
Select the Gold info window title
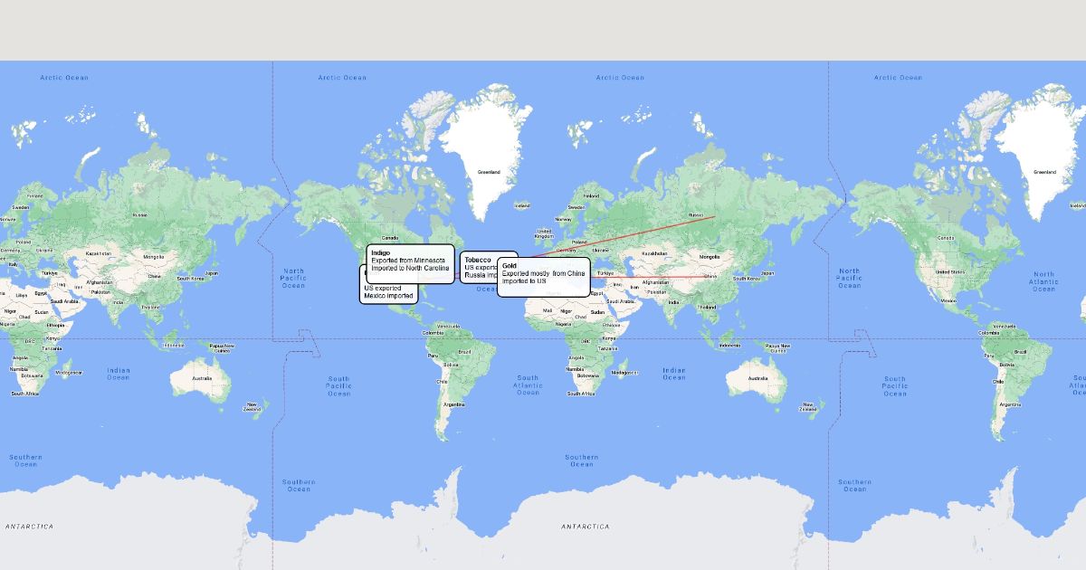[509, 265]
